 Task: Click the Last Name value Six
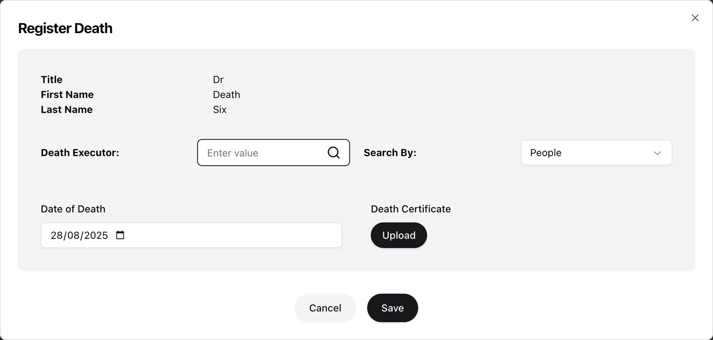220,109
